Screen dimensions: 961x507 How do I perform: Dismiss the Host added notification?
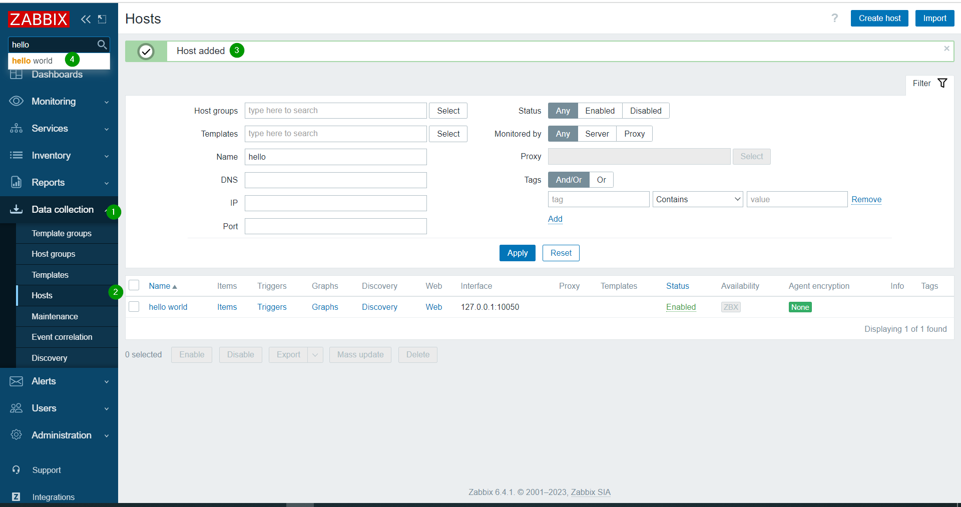946,49
